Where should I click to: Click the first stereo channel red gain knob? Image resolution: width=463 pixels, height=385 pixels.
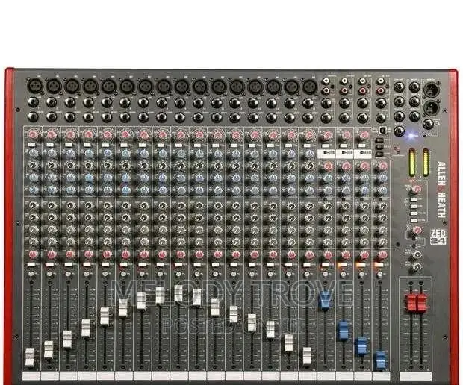(328, 135)
